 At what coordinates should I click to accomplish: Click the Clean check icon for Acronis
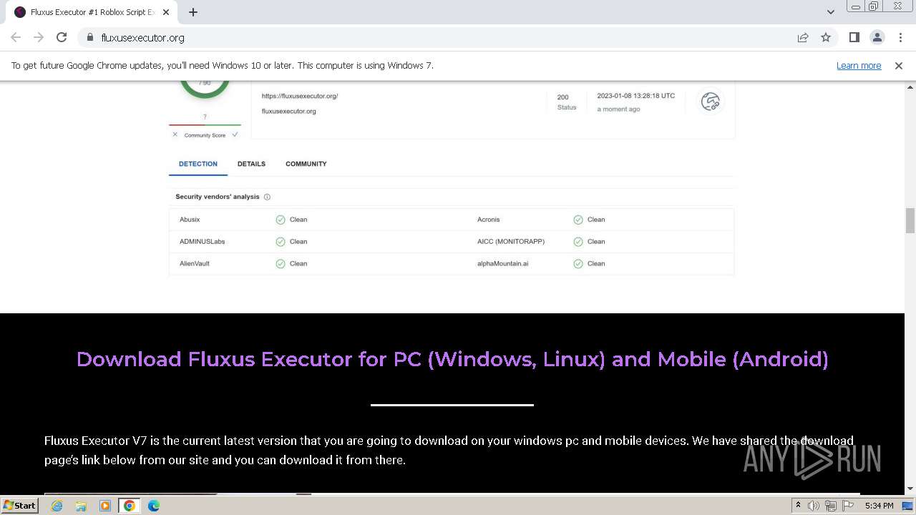578,220
